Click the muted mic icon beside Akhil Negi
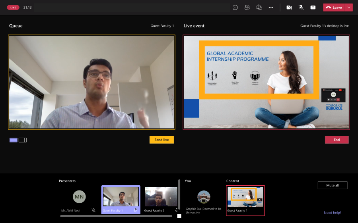 93,210
